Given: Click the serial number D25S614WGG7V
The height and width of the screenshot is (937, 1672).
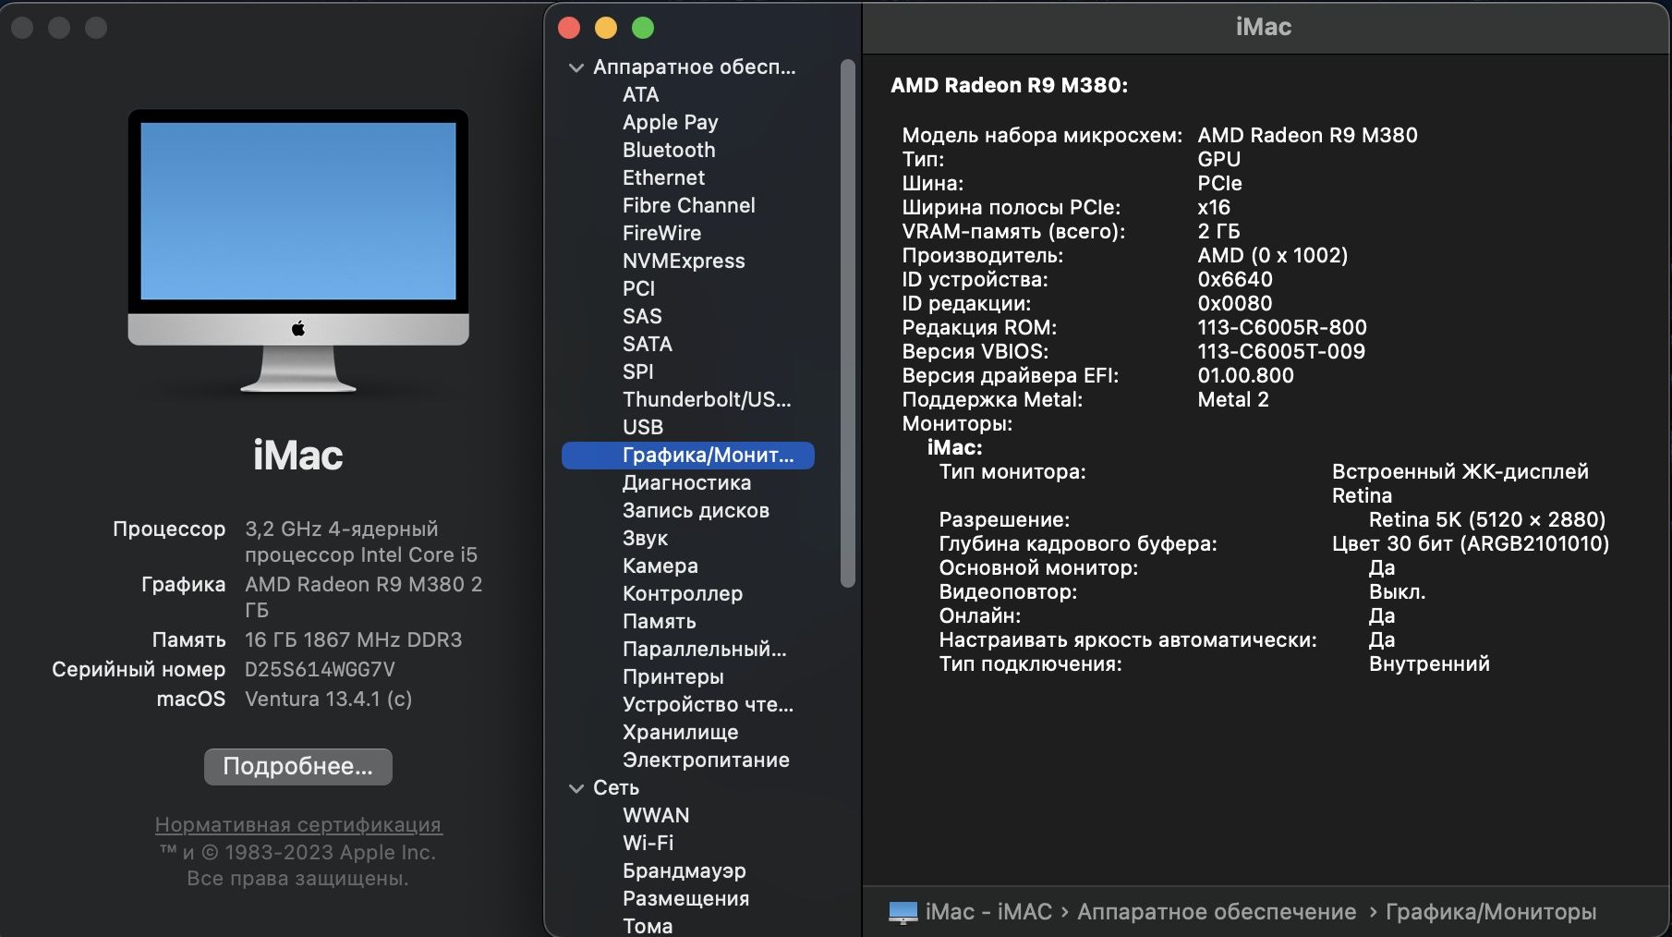Looking at the screenshot, I should (320, 669).
